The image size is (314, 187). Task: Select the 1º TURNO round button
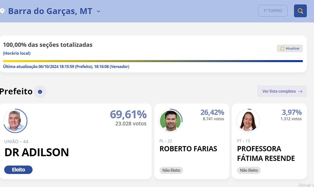(273, 11)
